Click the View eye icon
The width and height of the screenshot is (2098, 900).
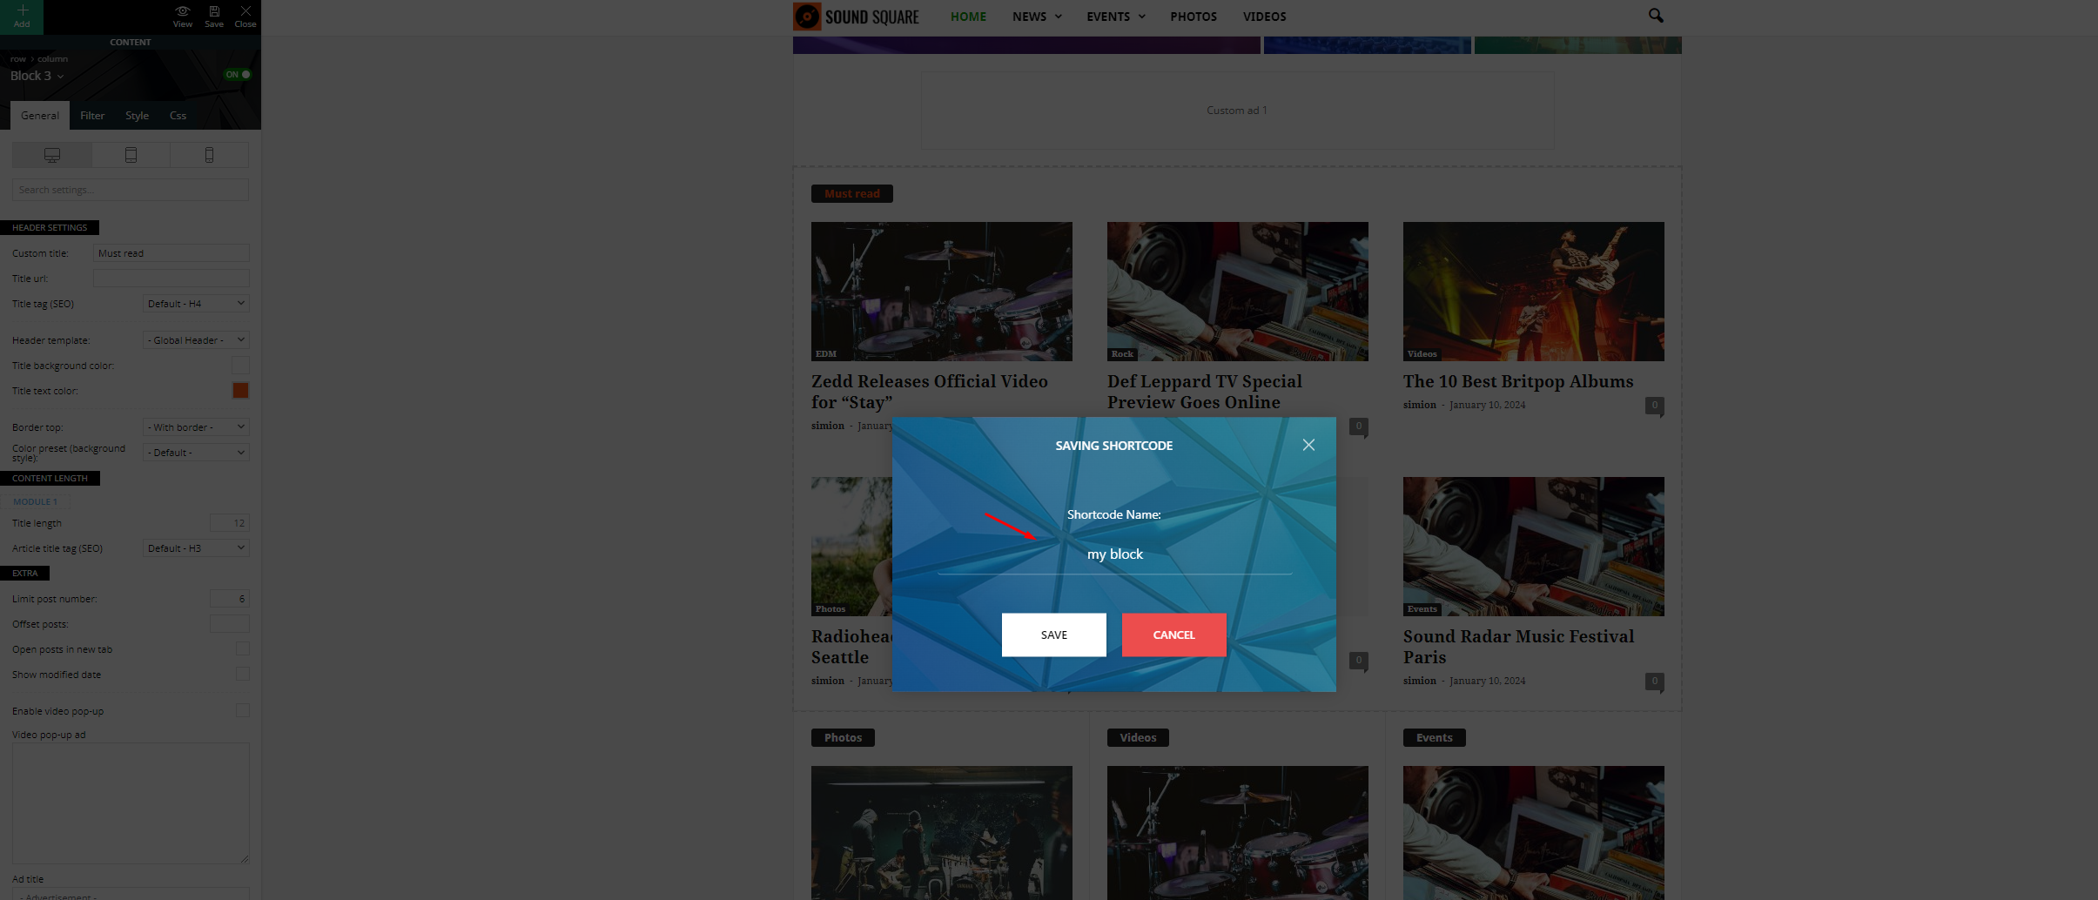[182, 11]
